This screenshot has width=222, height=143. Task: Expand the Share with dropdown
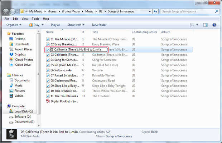(76, 25)
